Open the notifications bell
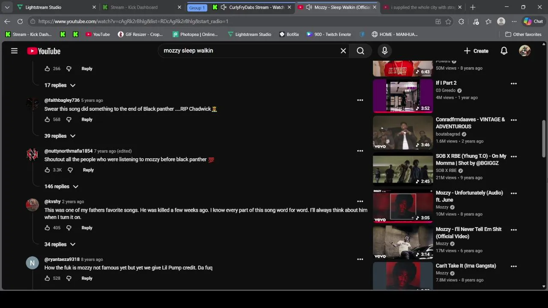The width and height of the screenshot is (548, 308). (x=504, y=51)
